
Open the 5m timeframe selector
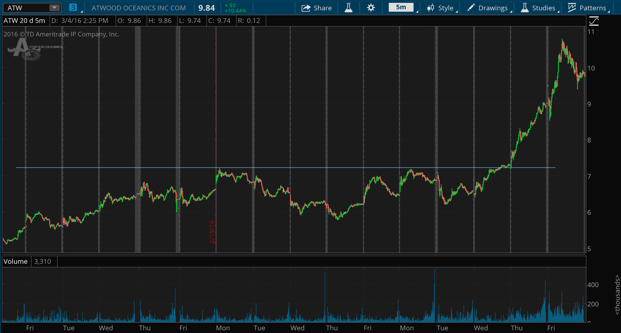401,8
